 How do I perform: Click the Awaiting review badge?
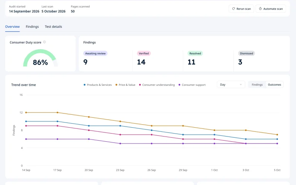[x=95, y=53]
